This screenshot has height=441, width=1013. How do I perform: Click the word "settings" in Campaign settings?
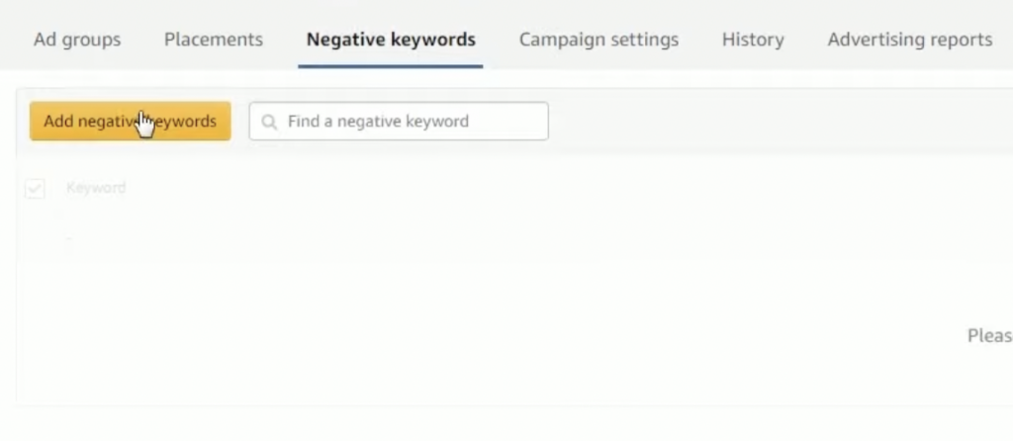click(642, 40)
